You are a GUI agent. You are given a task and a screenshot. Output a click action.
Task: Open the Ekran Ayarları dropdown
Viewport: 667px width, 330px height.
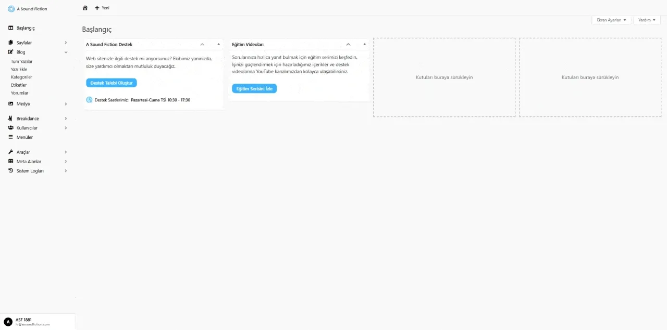(x=611, y=20)
